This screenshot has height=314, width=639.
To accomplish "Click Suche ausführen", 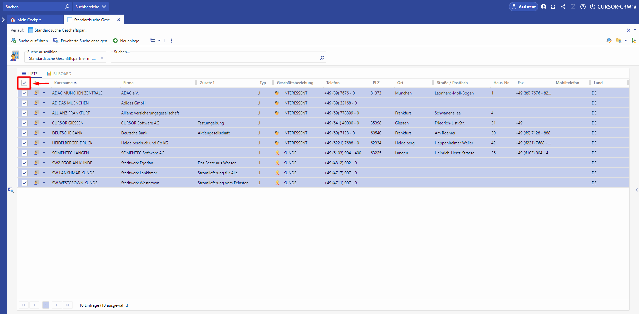I will point(29,41).
